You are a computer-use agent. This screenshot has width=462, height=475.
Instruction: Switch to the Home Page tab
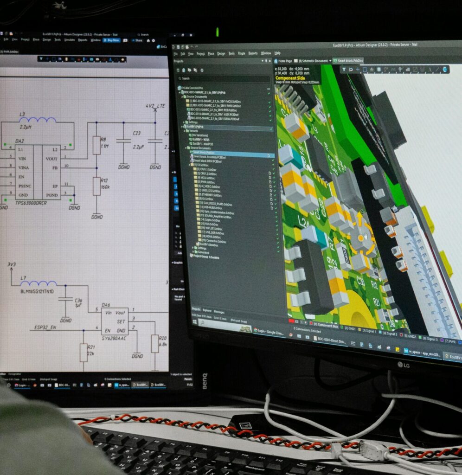click(x=283, y=61)
